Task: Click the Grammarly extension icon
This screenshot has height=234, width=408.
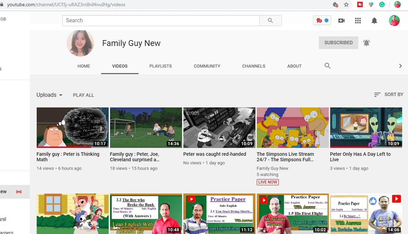Action: 382,4
